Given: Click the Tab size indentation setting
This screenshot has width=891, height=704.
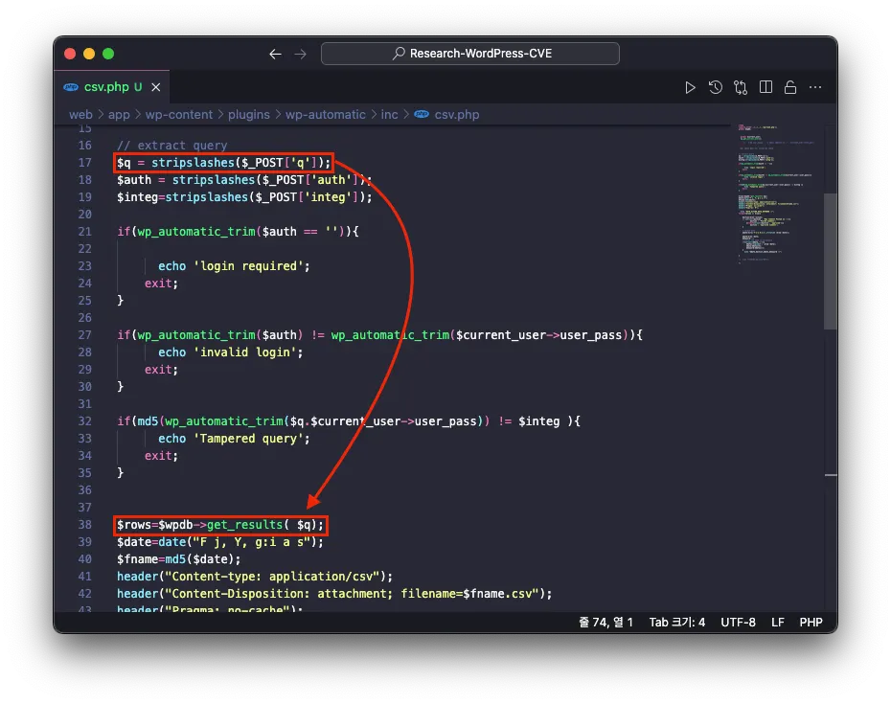Looking at the screenshot, I should point(676,622).
